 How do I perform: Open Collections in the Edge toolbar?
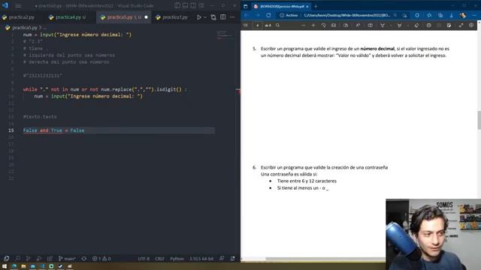(440, 15)
